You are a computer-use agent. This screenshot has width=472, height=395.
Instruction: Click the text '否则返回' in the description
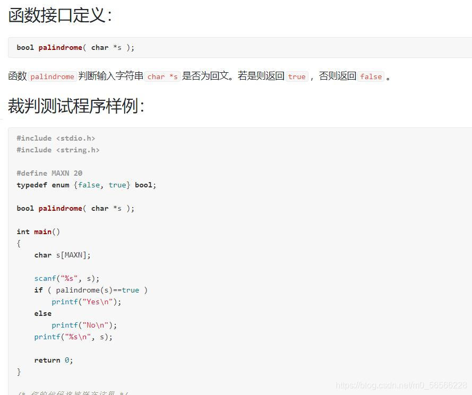(338, 76)
